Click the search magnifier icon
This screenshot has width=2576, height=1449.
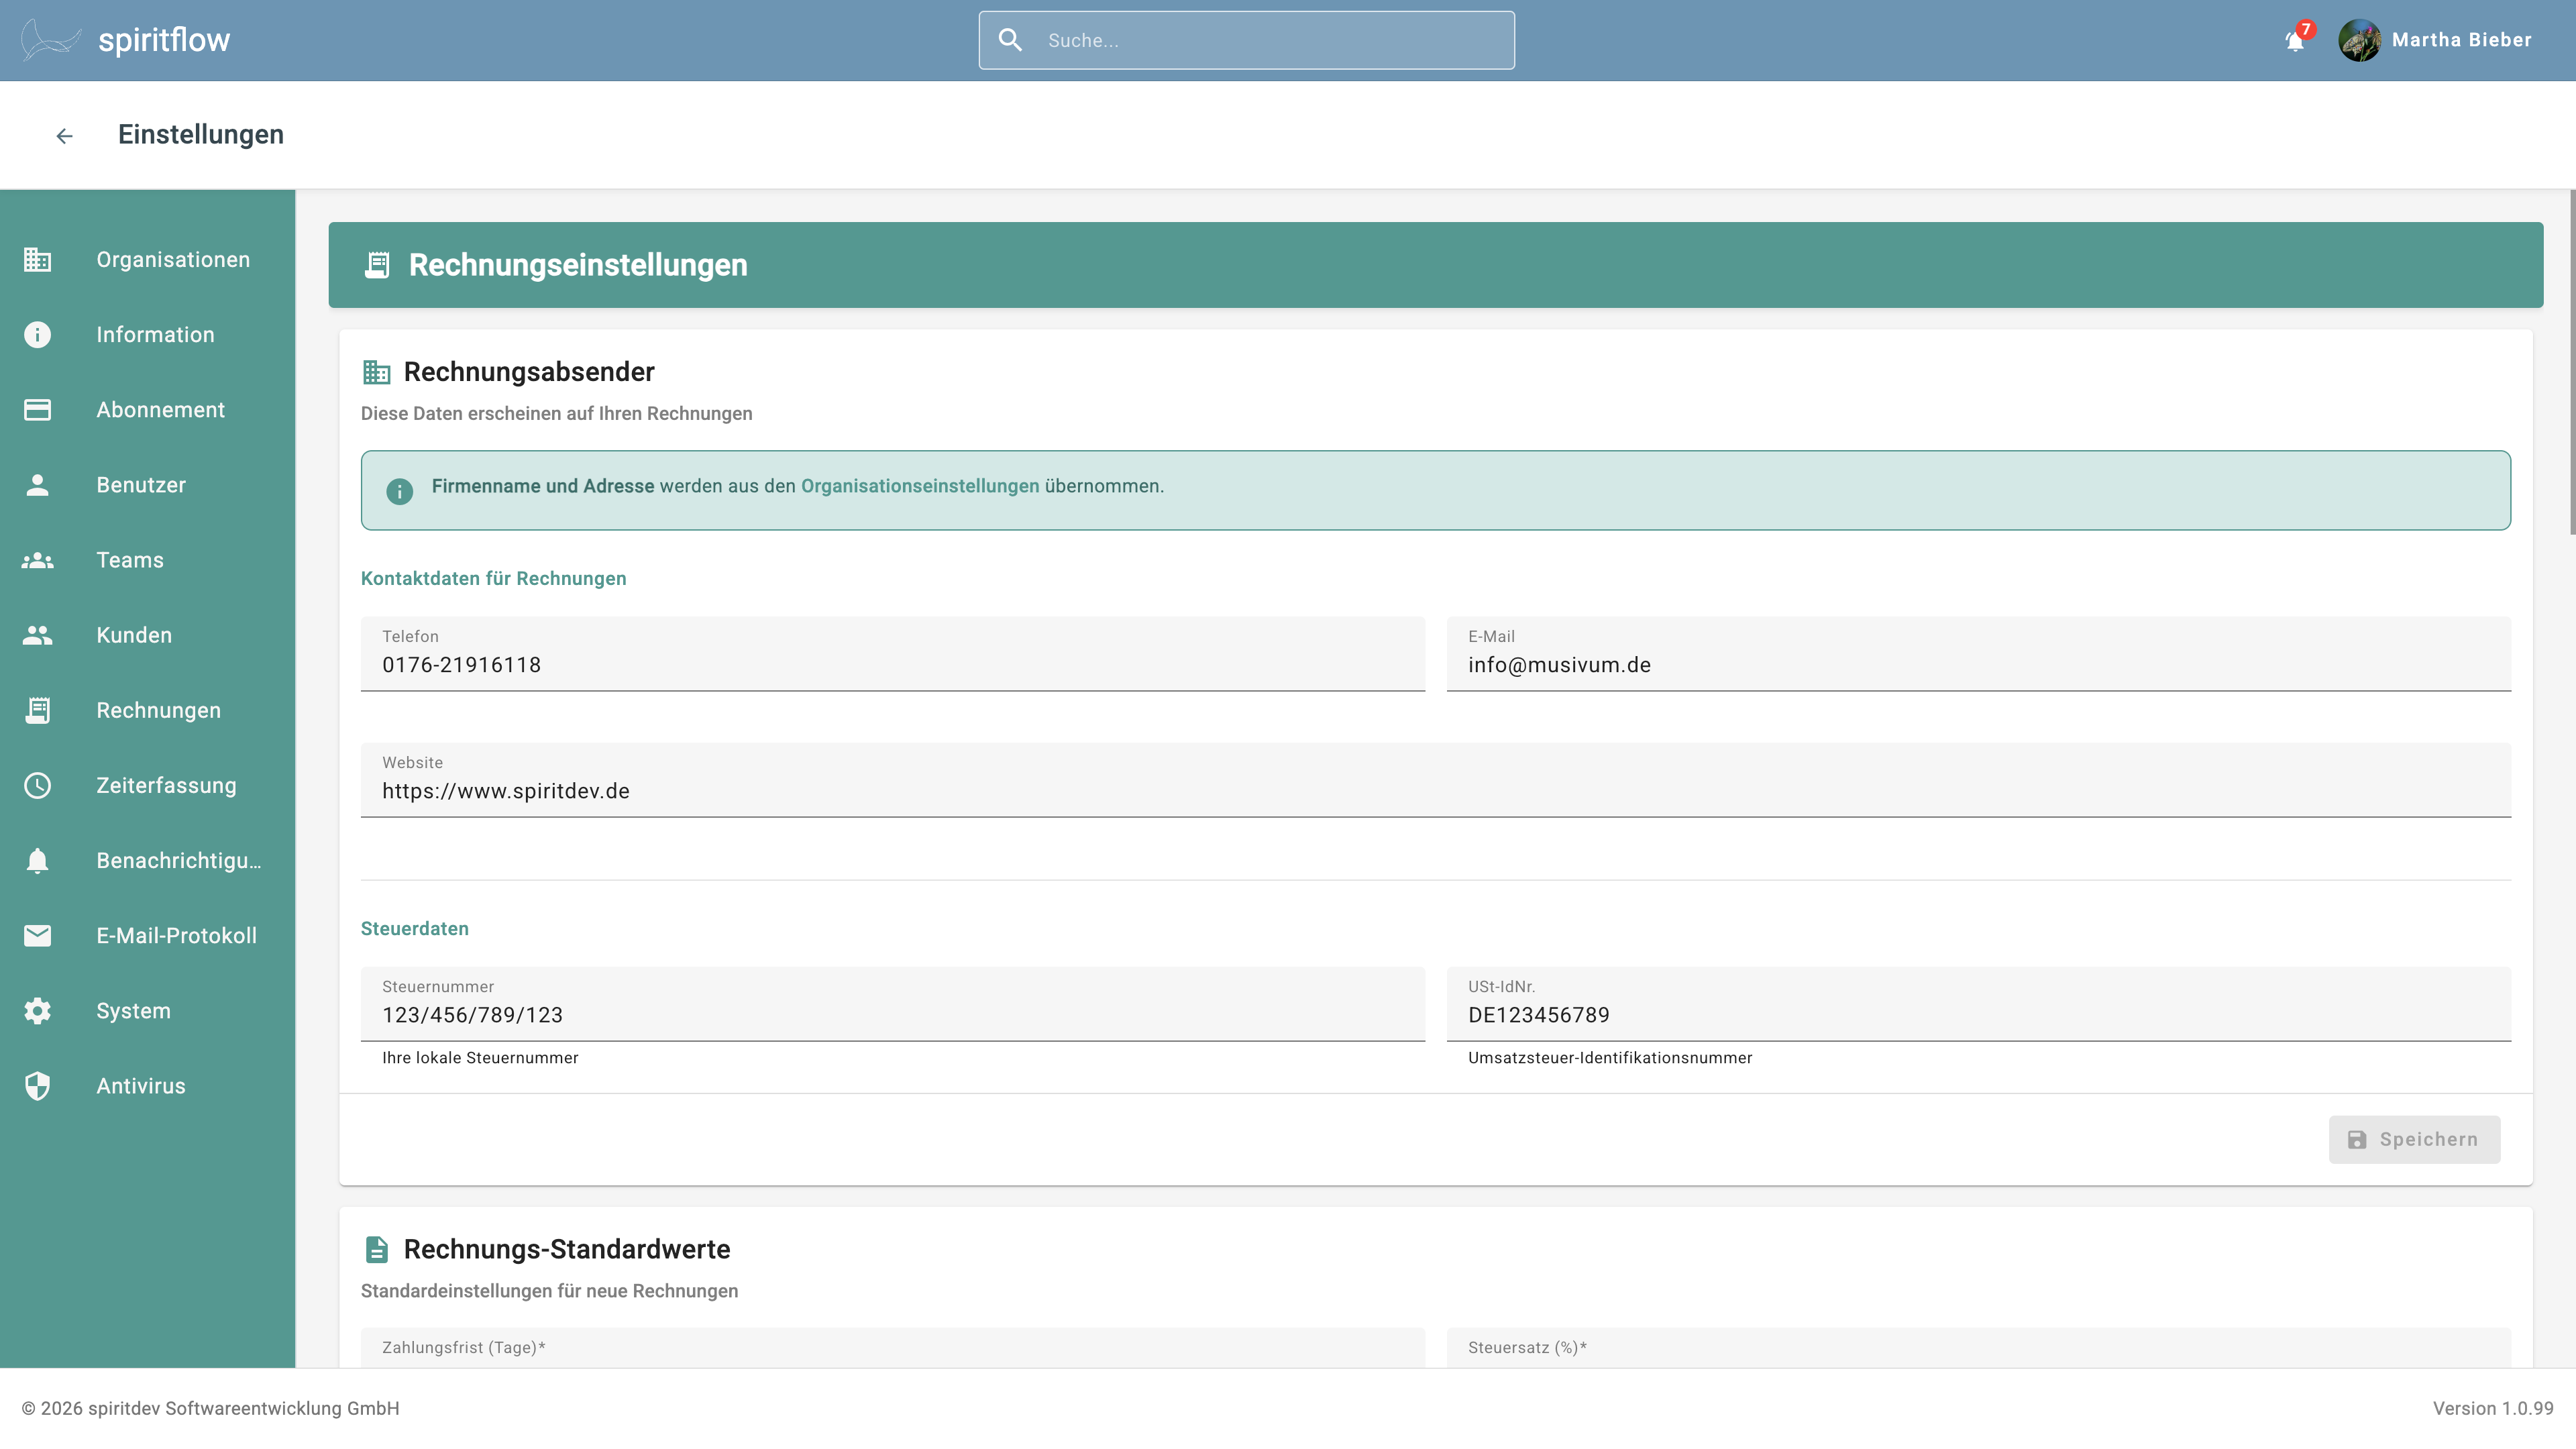pos(1010,40)
